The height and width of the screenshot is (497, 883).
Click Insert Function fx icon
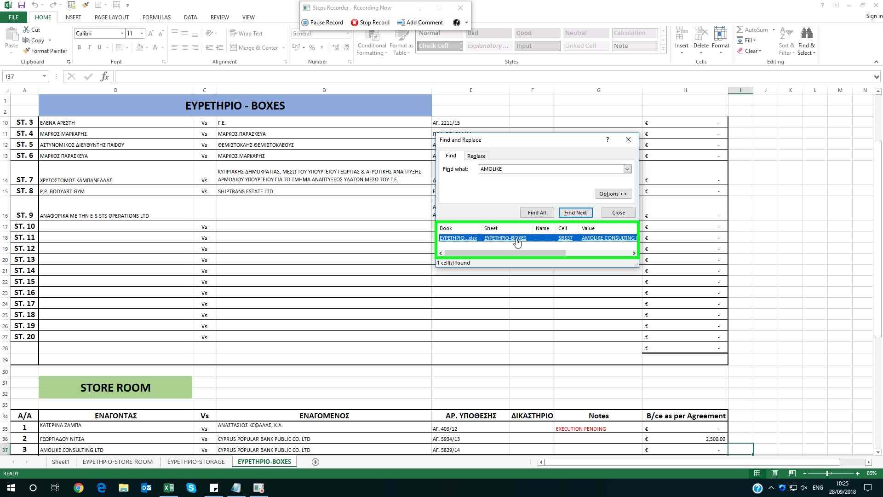(x=104, y=76)
